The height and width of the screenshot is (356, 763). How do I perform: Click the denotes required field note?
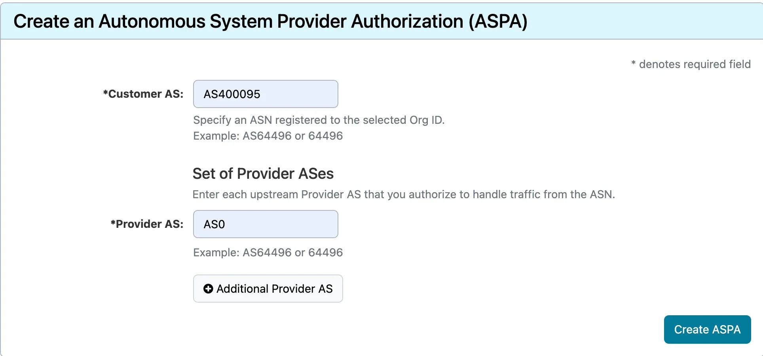pyautogui.click(x=691, y=64)
